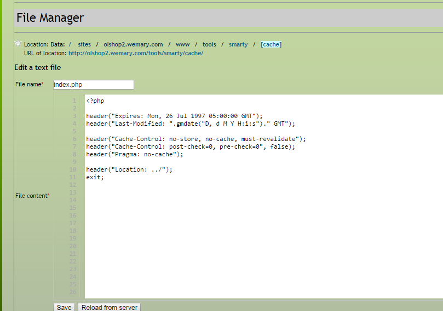Click the no-store Cache-Control code line
Screen dimensions: 443x311
tap(196, 139)
